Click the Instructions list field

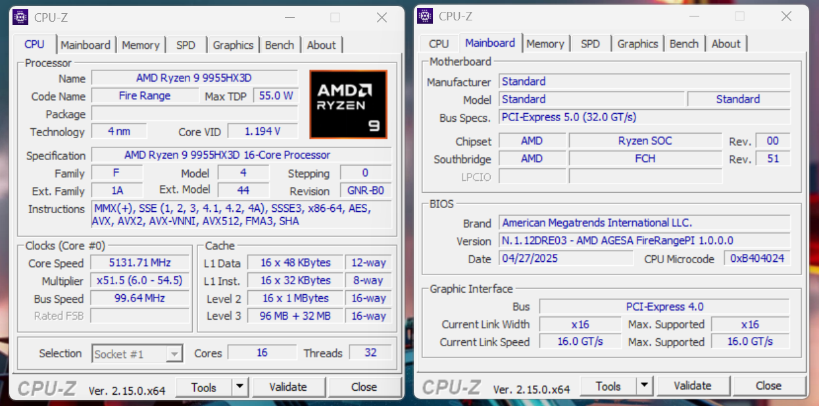(241, 215)
